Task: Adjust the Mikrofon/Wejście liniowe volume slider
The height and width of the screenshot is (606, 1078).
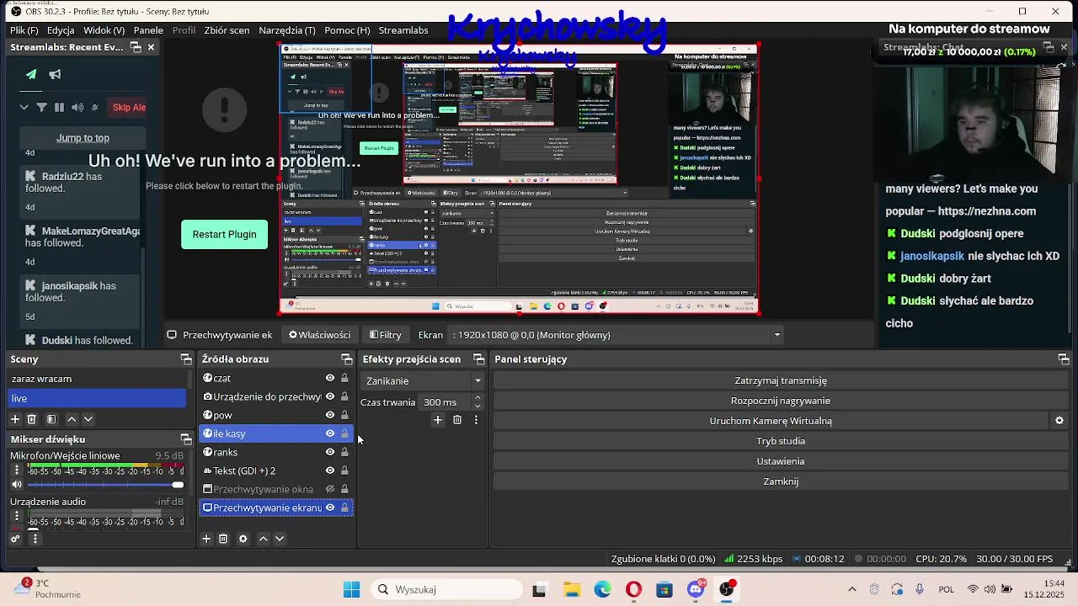Action: pos(104,485)
